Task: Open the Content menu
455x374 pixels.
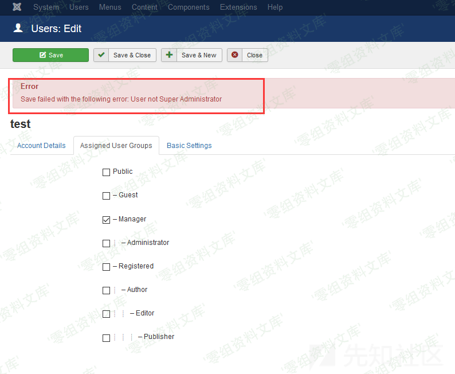Action: 144,7
